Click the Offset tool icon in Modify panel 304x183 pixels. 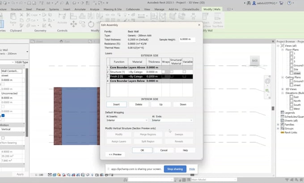(82, 16)
